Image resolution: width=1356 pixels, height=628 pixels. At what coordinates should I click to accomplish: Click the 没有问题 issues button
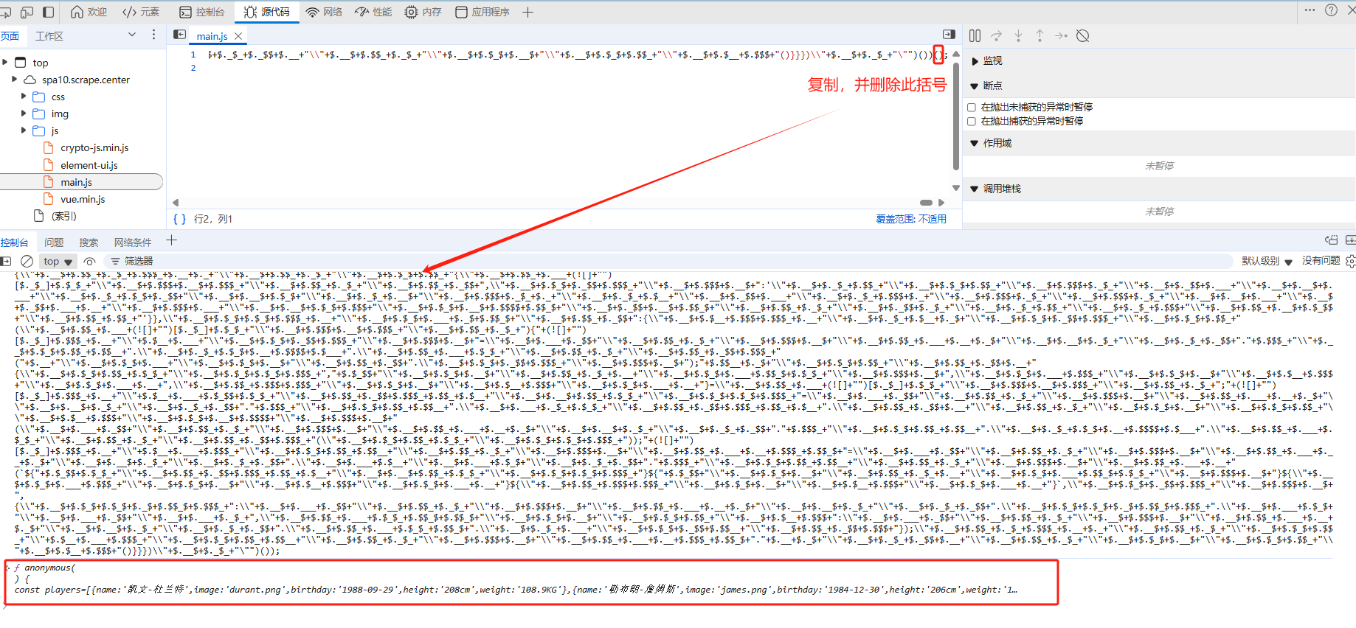point(1321,261)
